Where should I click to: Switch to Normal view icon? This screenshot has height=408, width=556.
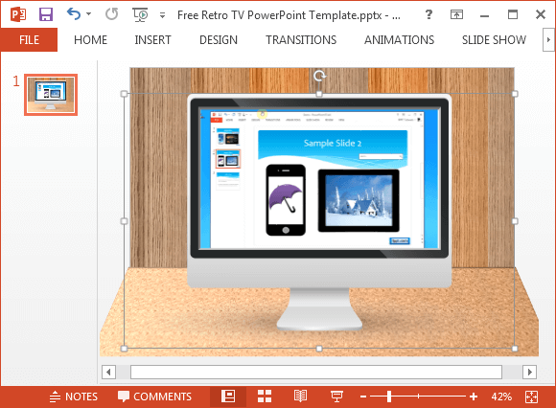pos(228,397)
